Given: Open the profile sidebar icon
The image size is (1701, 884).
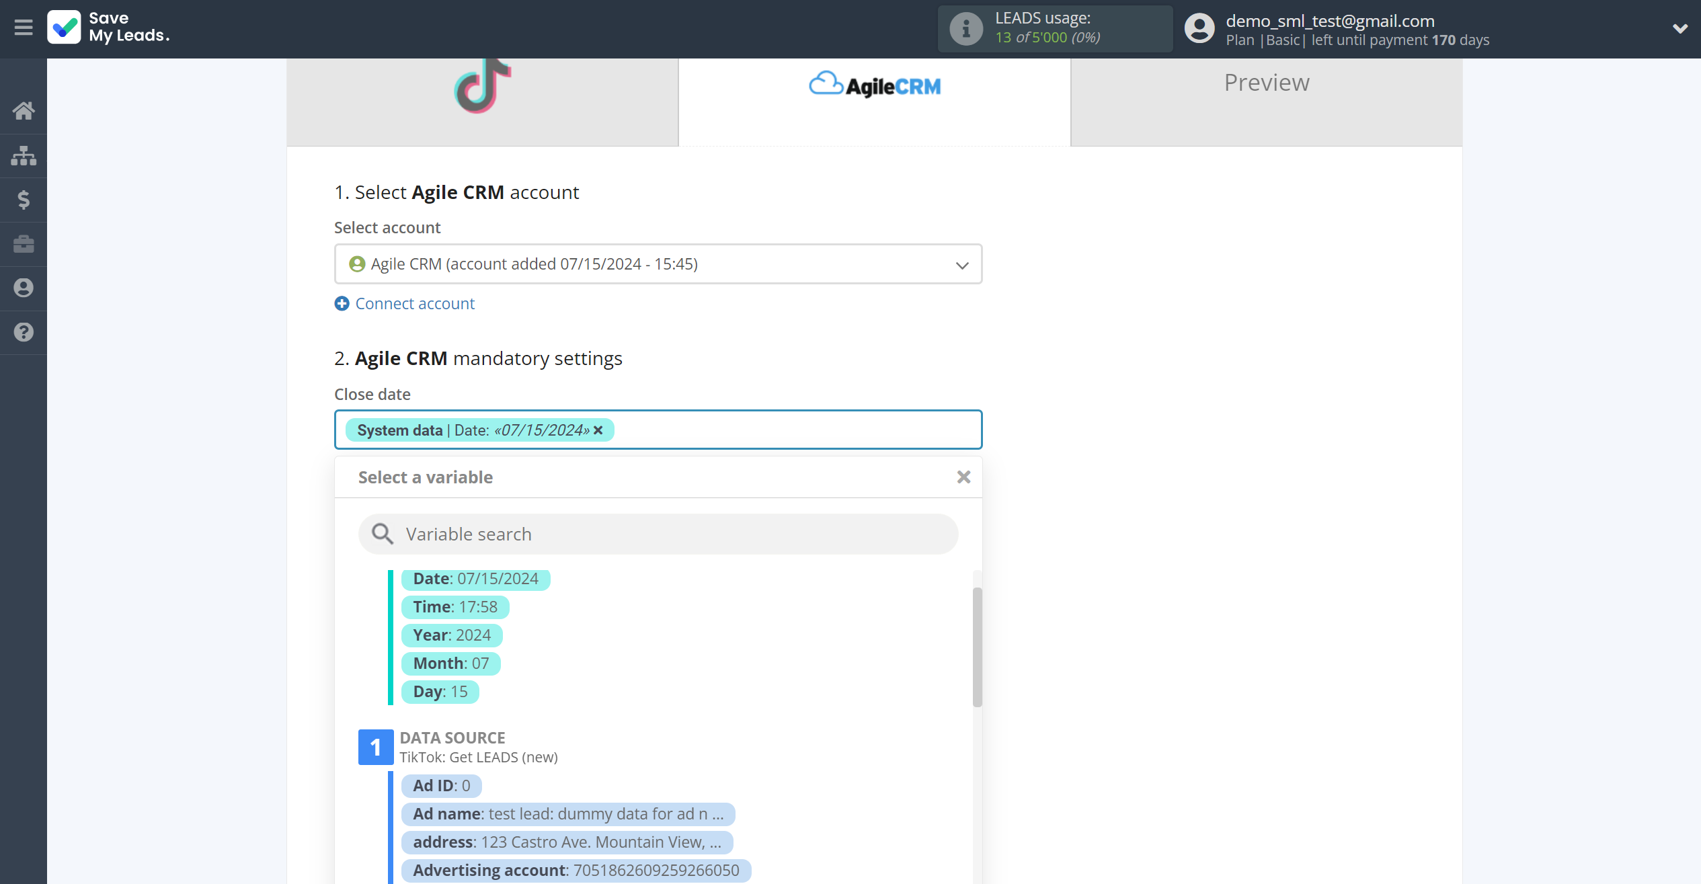Looking at the screenshot, I should 24,288.
